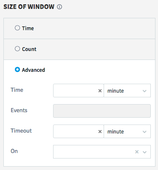Click the Timeout value input field

[x=76, y=131]
